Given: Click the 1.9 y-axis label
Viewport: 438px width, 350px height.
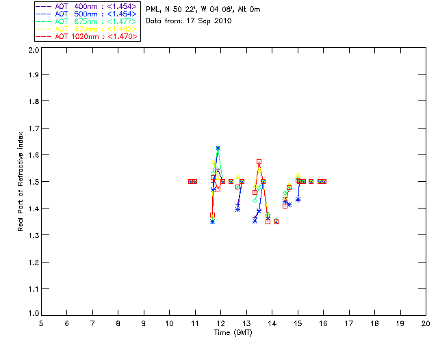Looking at the screenshot, I should 34,75.
